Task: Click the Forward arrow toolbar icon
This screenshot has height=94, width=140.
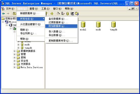Action: [8, 14]
